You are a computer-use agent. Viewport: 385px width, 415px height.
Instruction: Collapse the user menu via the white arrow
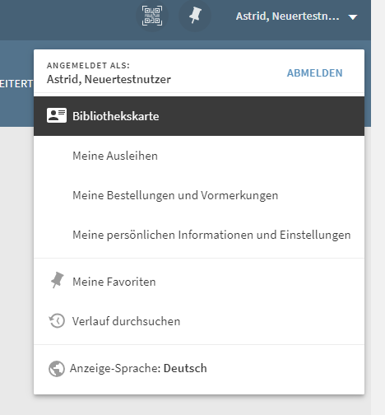[352, 17]
